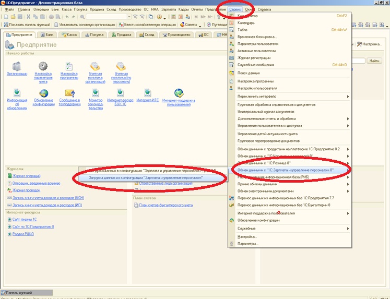Click the Print toolbar icon

click(51, 17)
